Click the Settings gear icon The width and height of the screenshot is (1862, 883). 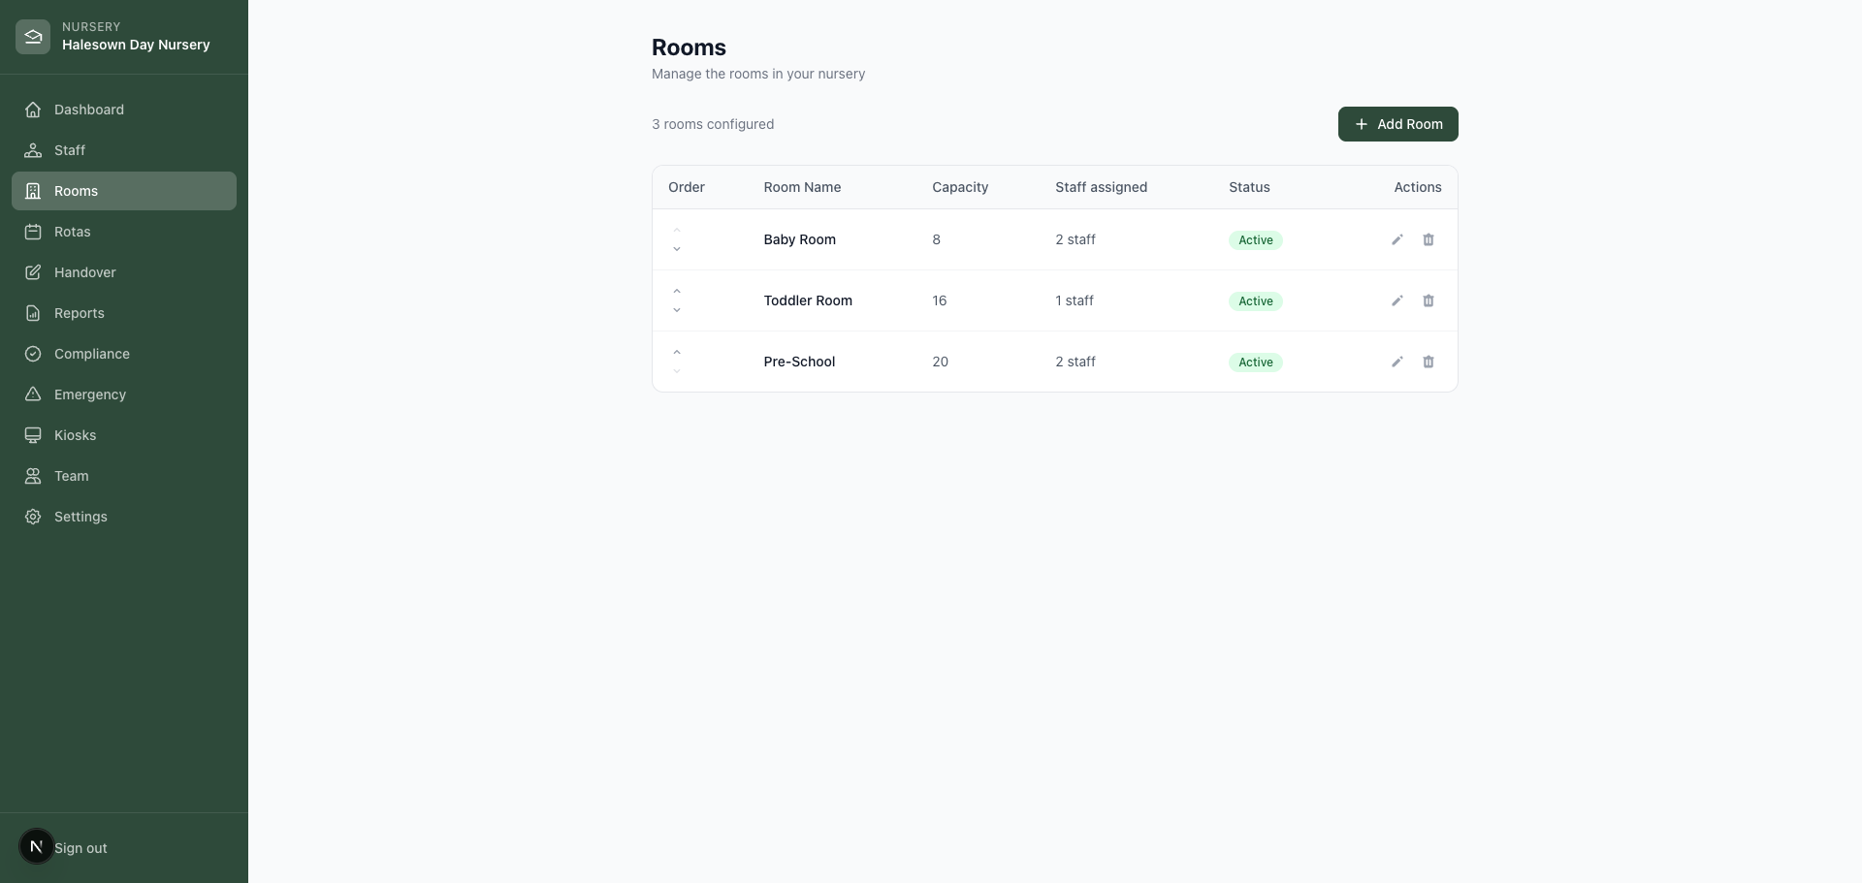point(33,517)
